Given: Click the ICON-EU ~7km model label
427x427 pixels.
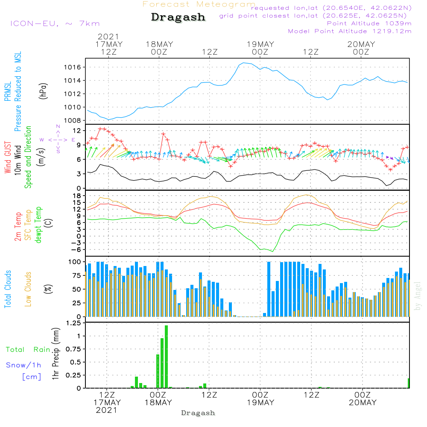Looking at the screenshot, I should (x=55, y=23).
